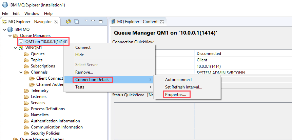Choose Remove... from the context menu
This screenshot has width=292, height=140.
84,72
